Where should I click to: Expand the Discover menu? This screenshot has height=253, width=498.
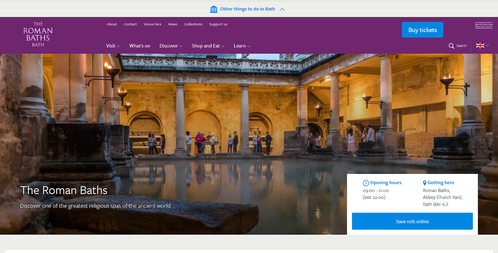pos(171,46)
